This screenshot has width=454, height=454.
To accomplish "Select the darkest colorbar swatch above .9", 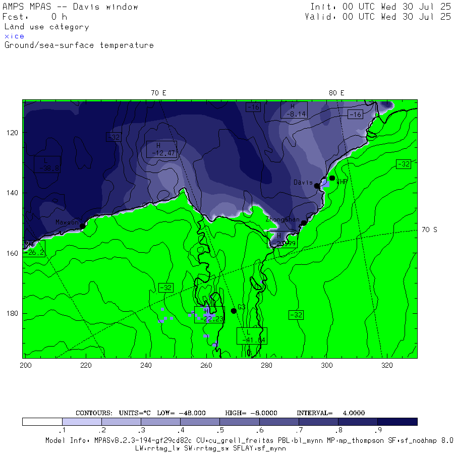I will [x=398, y=422].
